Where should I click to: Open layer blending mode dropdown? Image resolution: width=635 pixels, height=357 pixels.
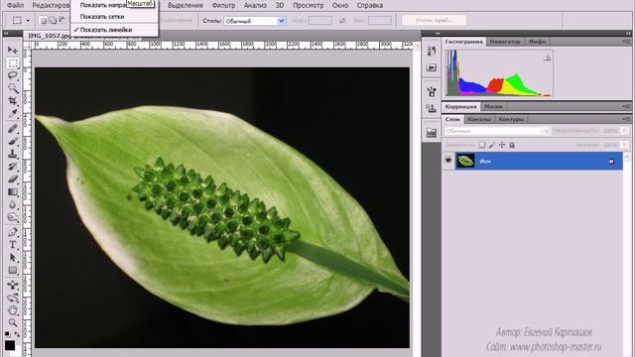[497, 131]
